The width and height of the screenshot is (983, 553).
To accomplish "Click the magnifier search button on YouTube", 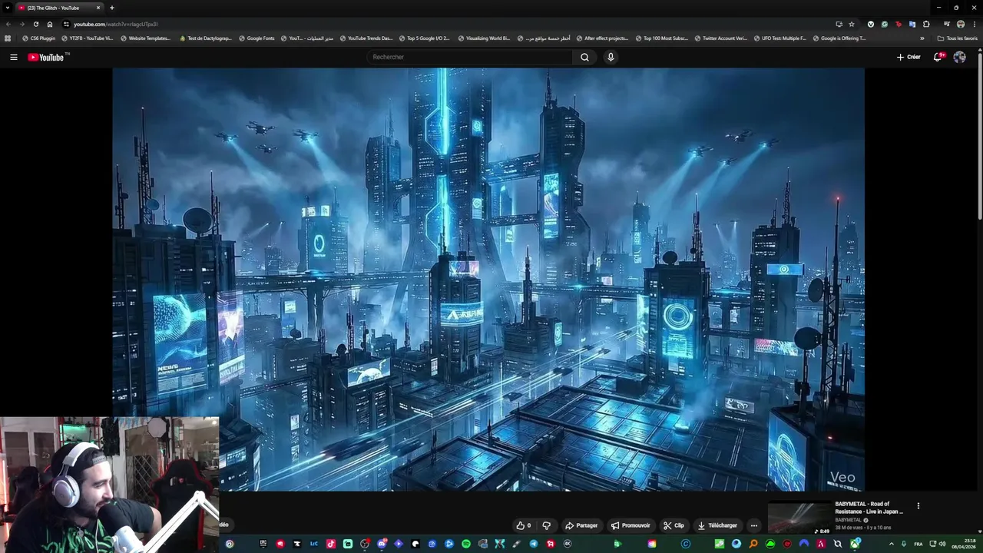I will (x=584, y=57).
